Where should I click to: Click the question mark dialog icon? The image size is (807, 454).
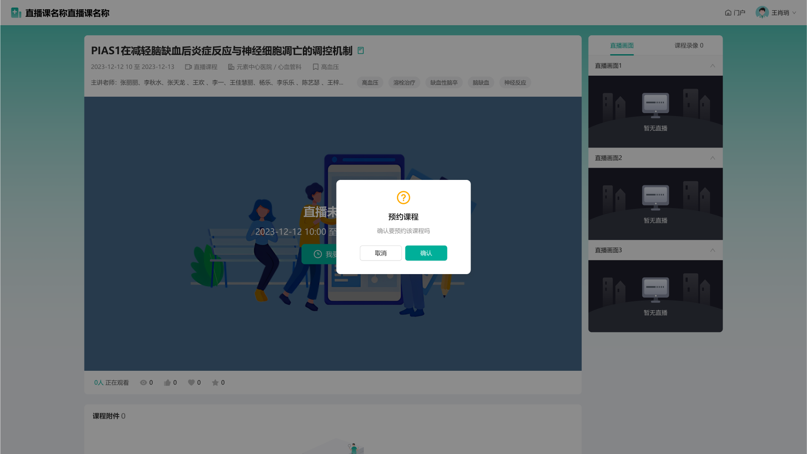coord(403,198)
